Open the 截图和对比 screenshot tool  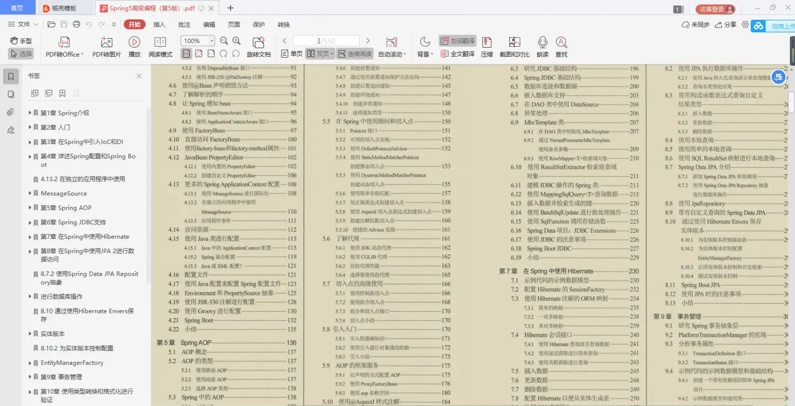514,47
